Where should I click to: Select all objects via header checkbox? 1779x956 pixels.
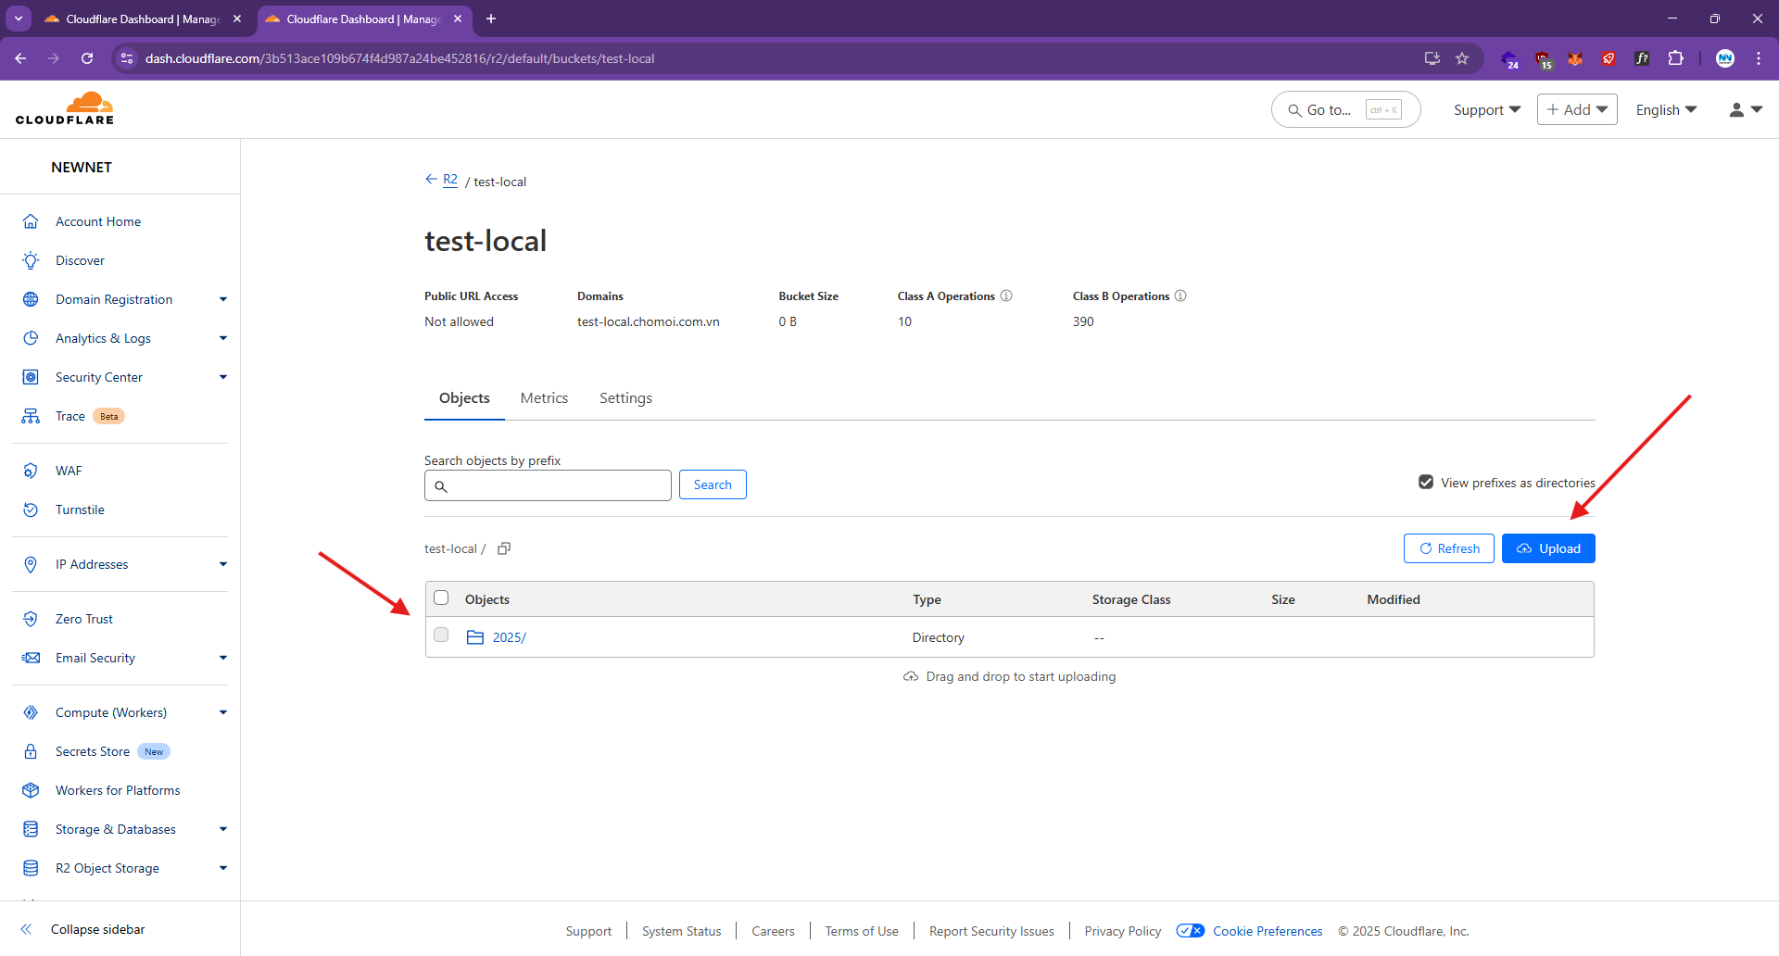click(x=441, y=597)
